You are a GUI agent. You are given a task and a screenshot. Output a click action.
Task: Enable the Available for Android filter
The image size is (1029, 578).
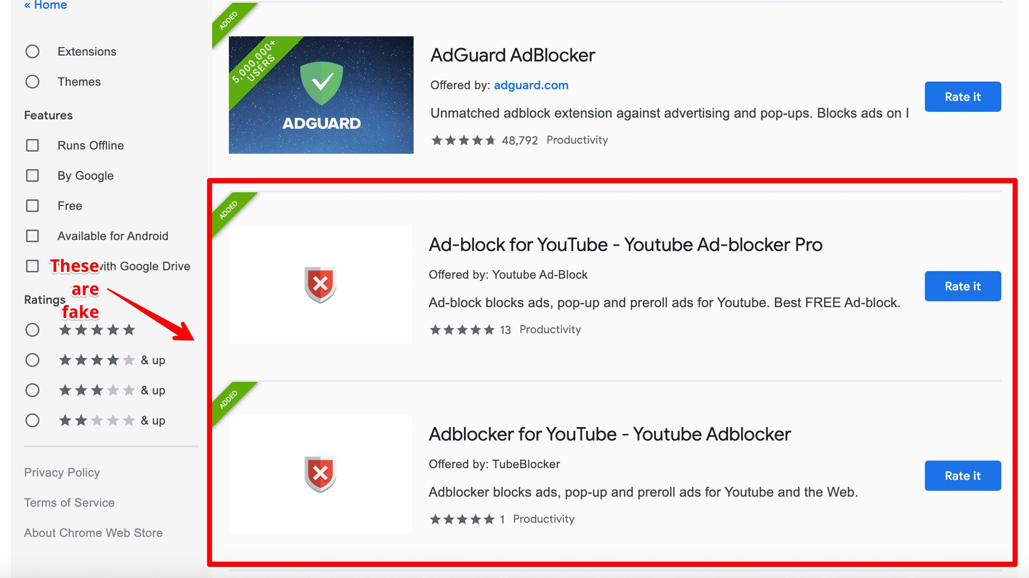click(33, 236)
